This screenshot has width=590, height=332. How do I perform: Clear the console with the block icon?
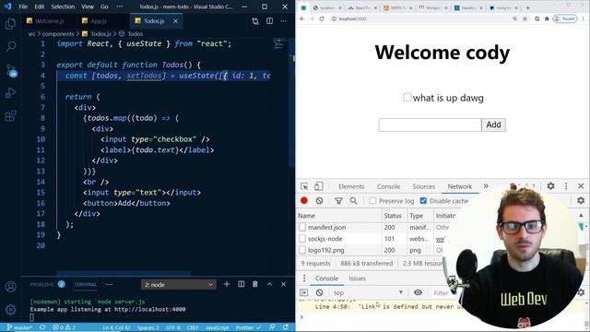coord(320,292)
